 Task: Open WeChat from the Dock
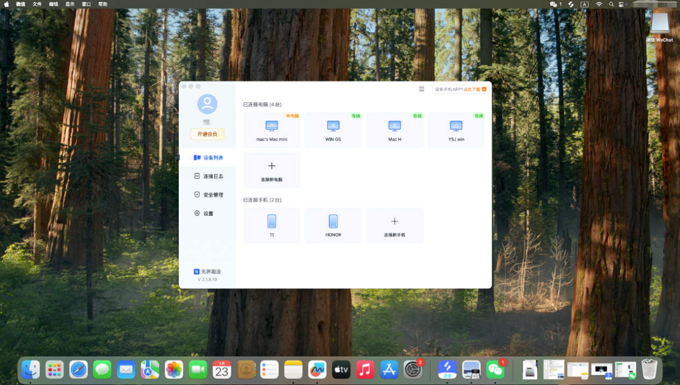coord(494,369)
